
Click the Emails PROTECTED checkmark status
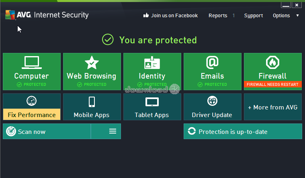pos(212,85)
